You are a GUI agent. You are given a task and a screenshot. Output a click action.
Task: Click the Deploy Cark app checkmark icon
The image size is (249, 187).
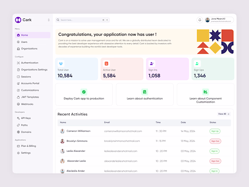click(84, 92)
